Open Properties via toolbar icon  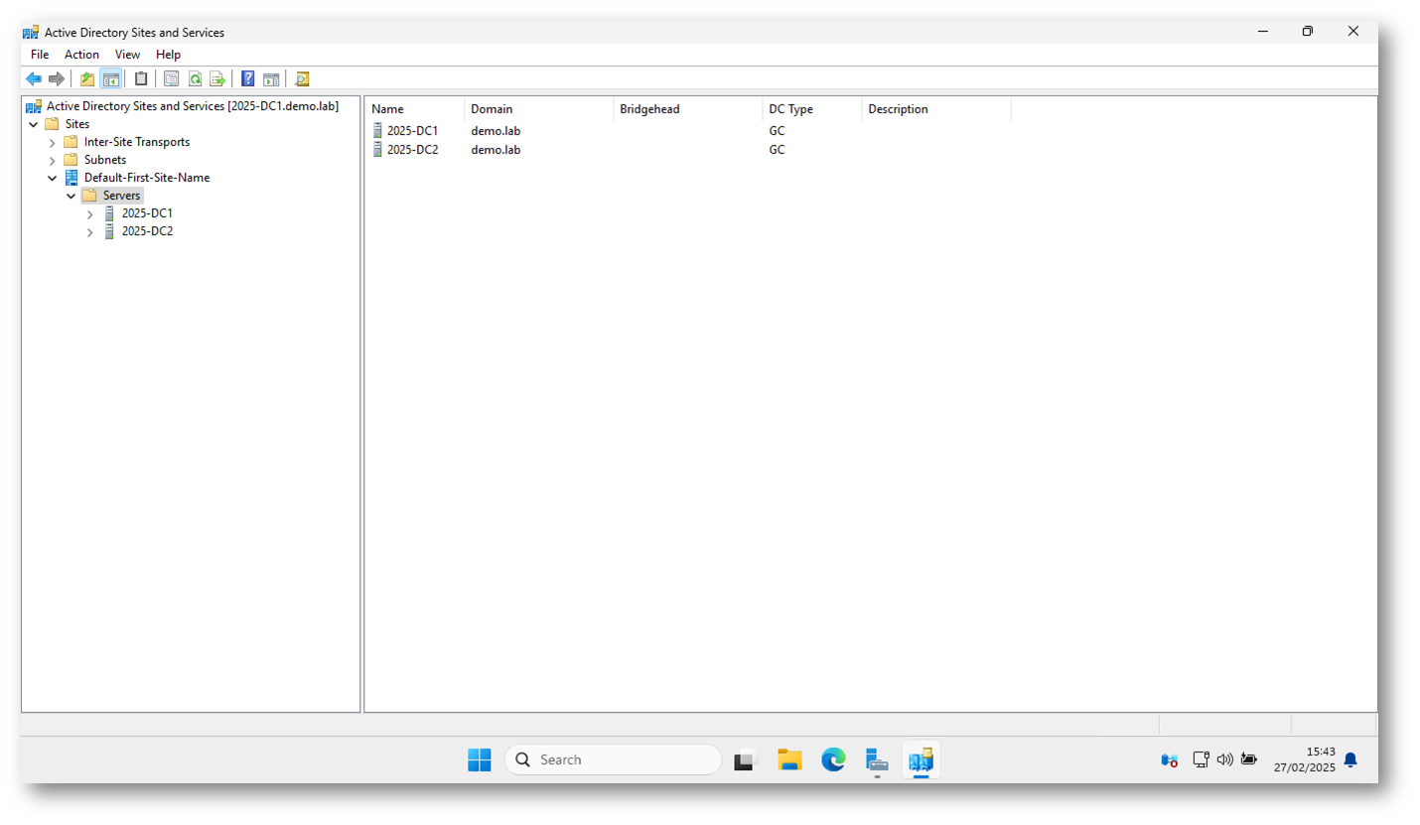(x=172, y=79)
